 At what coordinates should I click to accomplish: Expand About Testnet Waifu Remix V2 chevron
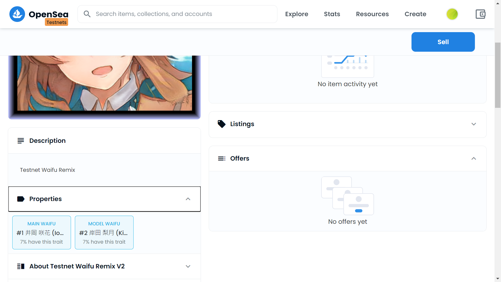click(188, 266)
